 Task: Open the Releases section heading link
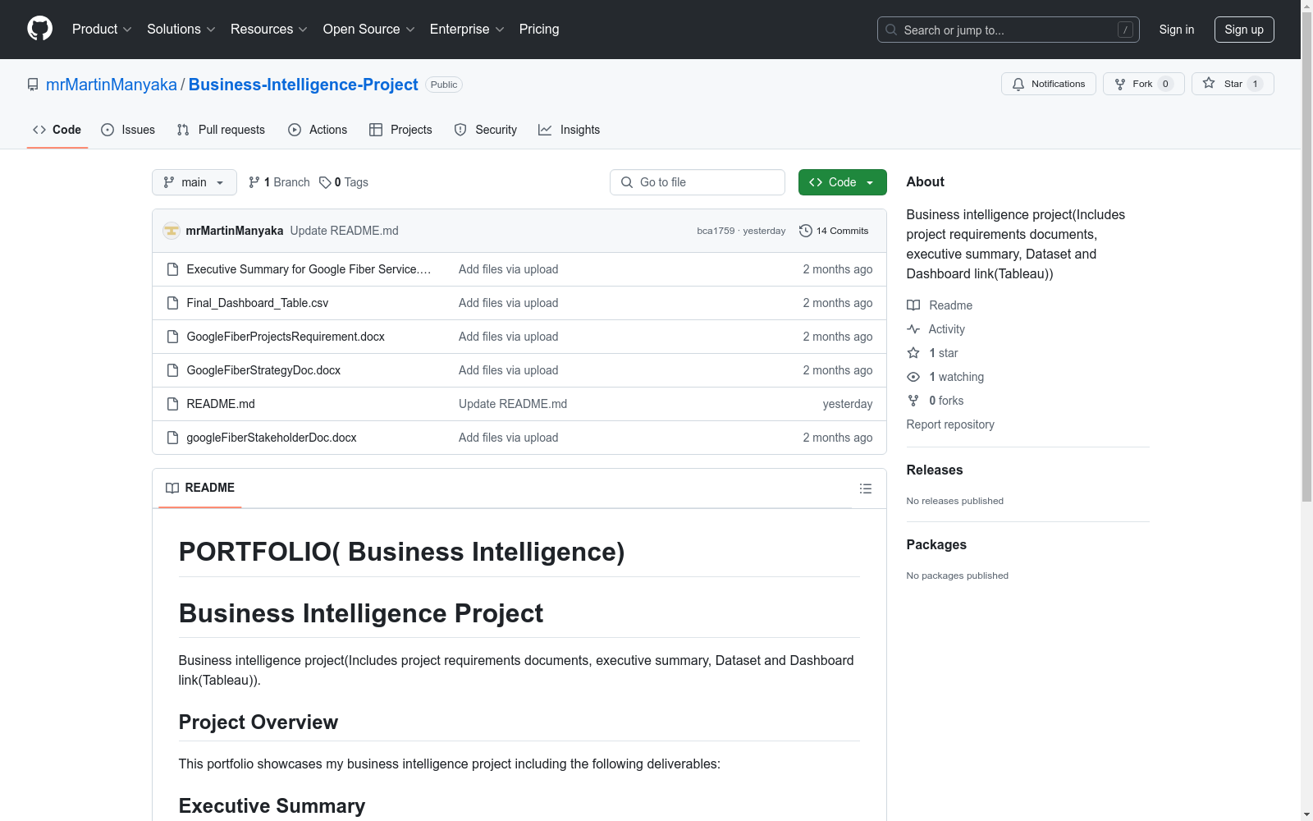point(935,470)
